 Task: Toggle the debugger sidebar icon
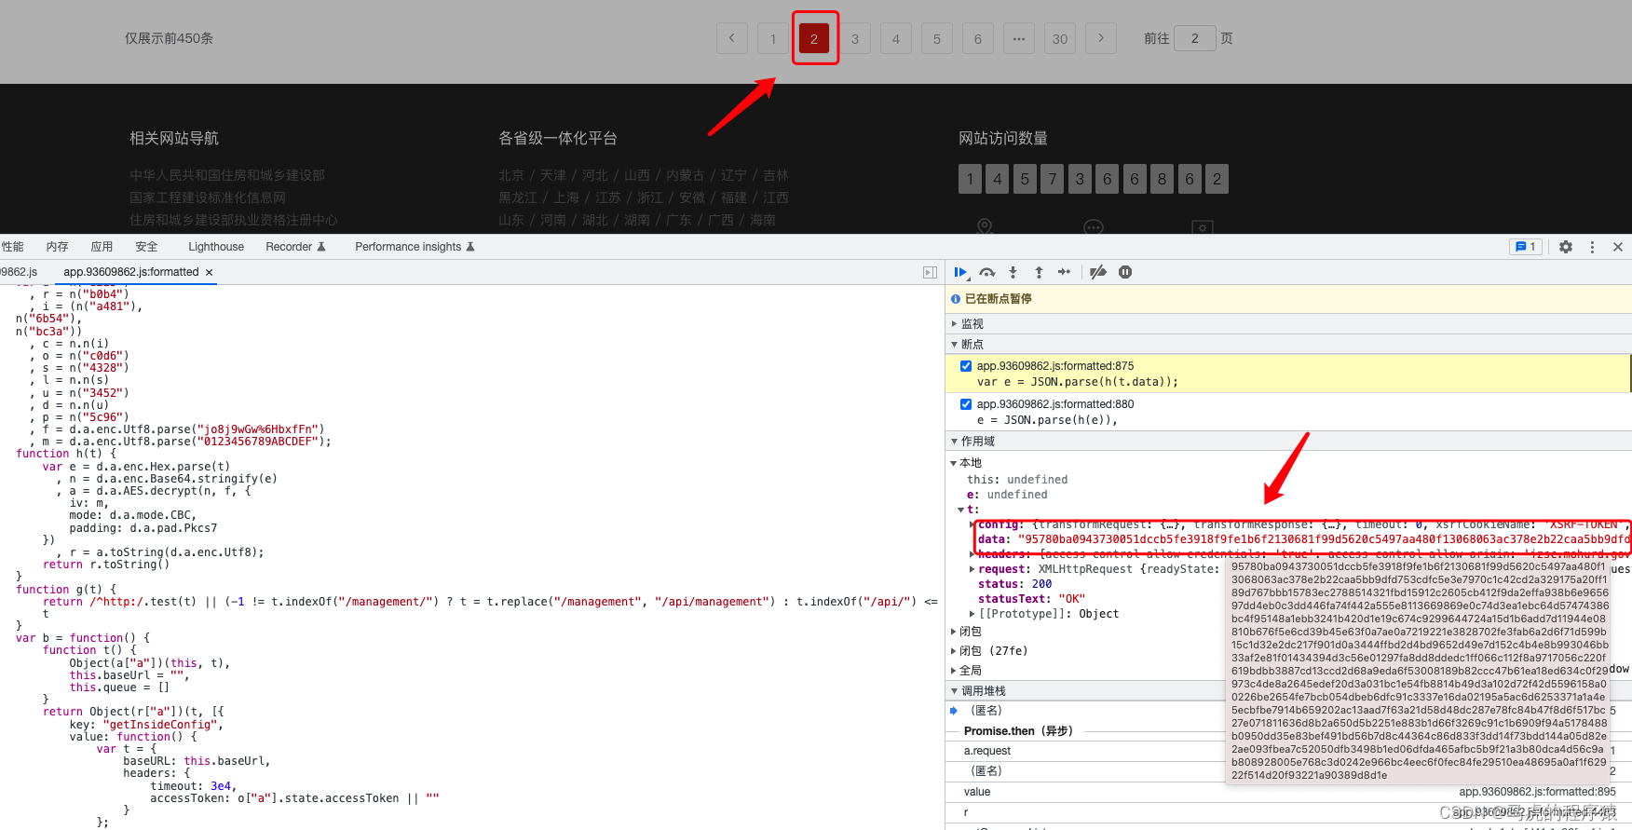930,272
